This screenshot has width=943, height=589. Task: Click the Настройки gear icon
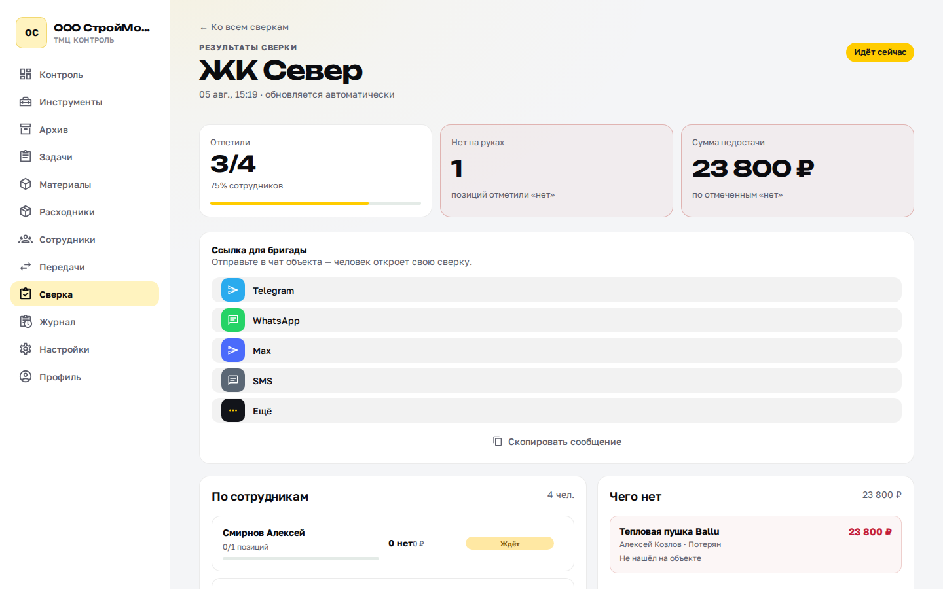point(26,349)
